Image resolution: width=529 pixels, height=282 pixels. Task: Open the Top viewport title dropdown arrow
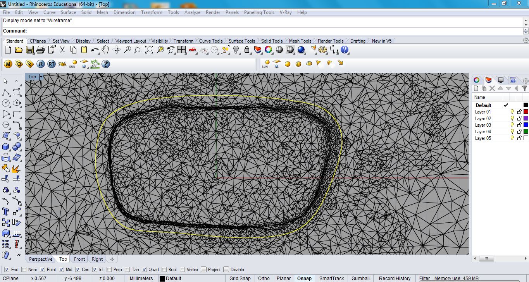41,77
